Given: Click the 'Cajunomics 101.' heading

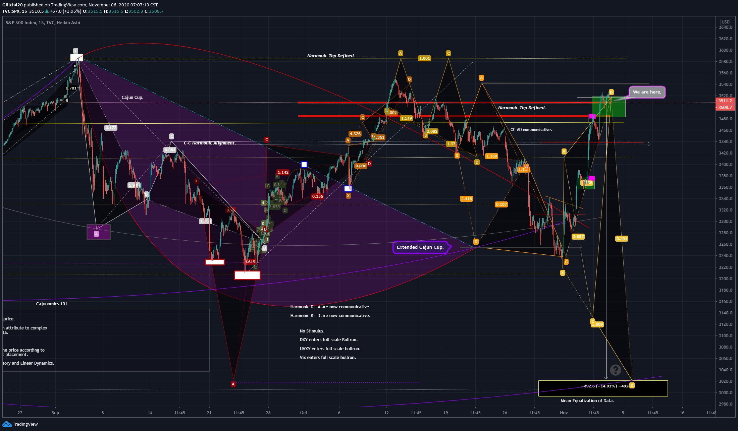Looking at the screenshot, I should (x=52, y=304).
